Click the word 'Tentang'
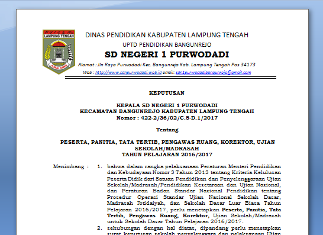 point(167,130)
